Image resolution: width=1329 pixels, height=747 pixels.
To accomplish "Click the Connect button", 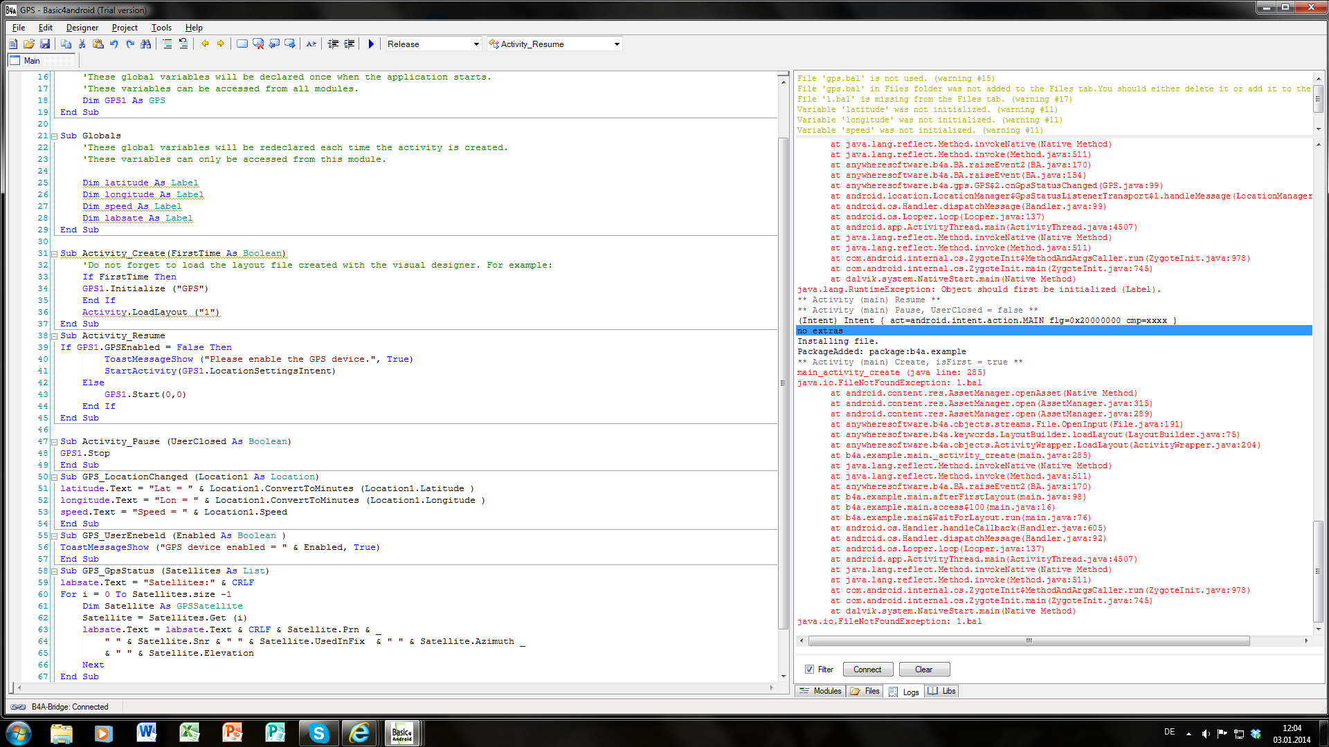I will click(x=868, y=669).
